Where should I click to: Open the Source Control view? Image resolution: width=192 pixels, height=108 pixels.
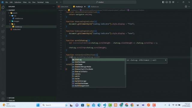pos(3,19)
